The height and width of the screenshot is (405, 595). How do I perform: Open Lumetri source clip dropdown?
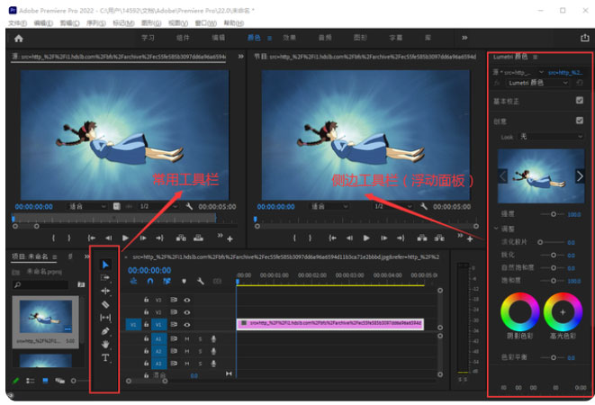[x=541, y=72]
